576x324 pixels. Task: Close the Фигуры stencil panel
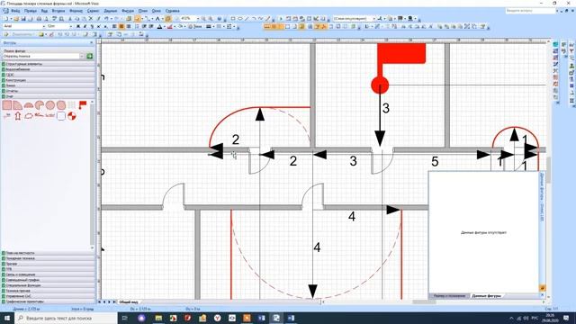point(92,43)
